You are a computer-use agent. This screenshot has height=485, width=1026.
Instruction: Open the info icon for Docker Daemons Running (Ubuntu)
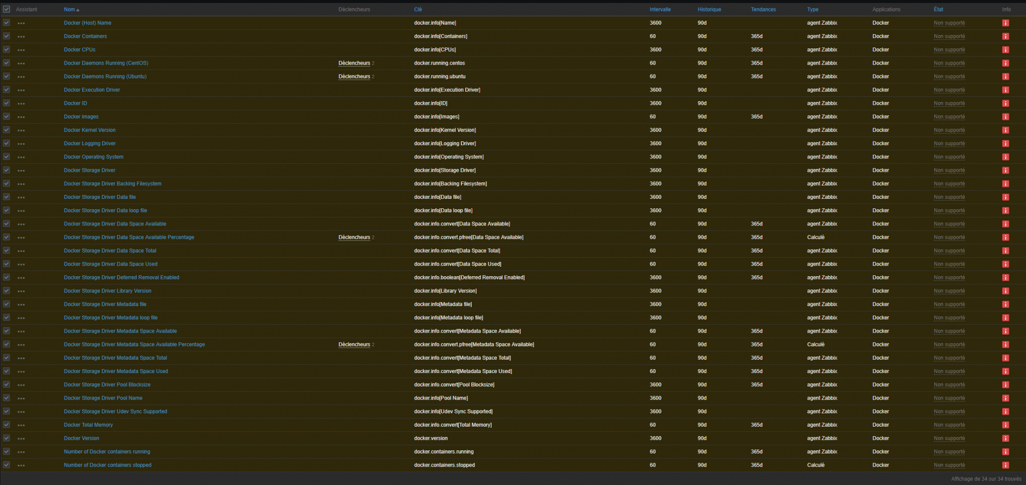(x=1005, y=76)
